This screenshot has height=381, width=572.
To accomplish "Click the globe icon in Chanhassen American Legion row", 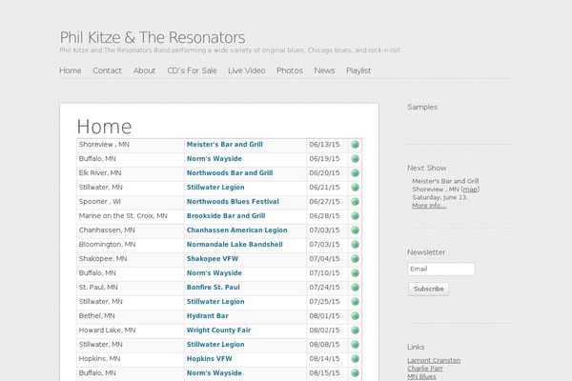I will click(355, 231).
